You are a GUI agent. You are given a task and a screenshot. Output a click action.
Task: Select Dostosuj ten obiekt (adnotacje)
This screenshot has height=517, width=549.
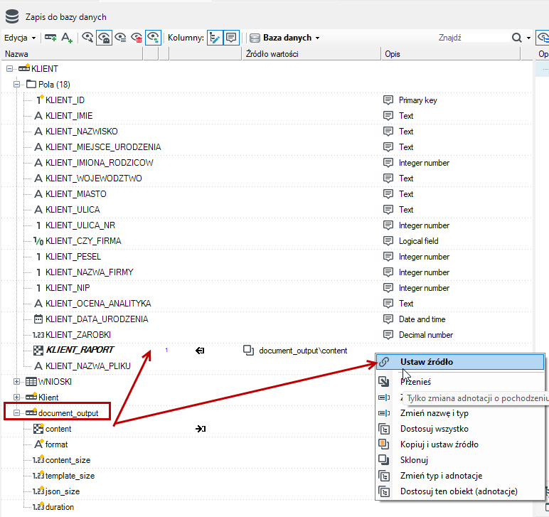coord(459,491)
